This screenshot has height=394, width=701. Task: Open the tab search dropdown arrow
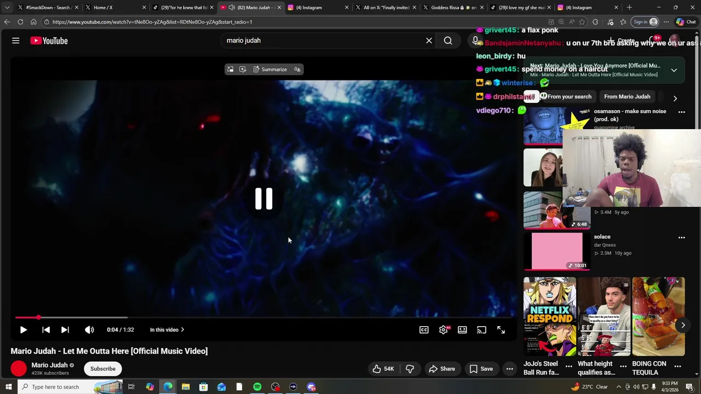click(7, 8)
